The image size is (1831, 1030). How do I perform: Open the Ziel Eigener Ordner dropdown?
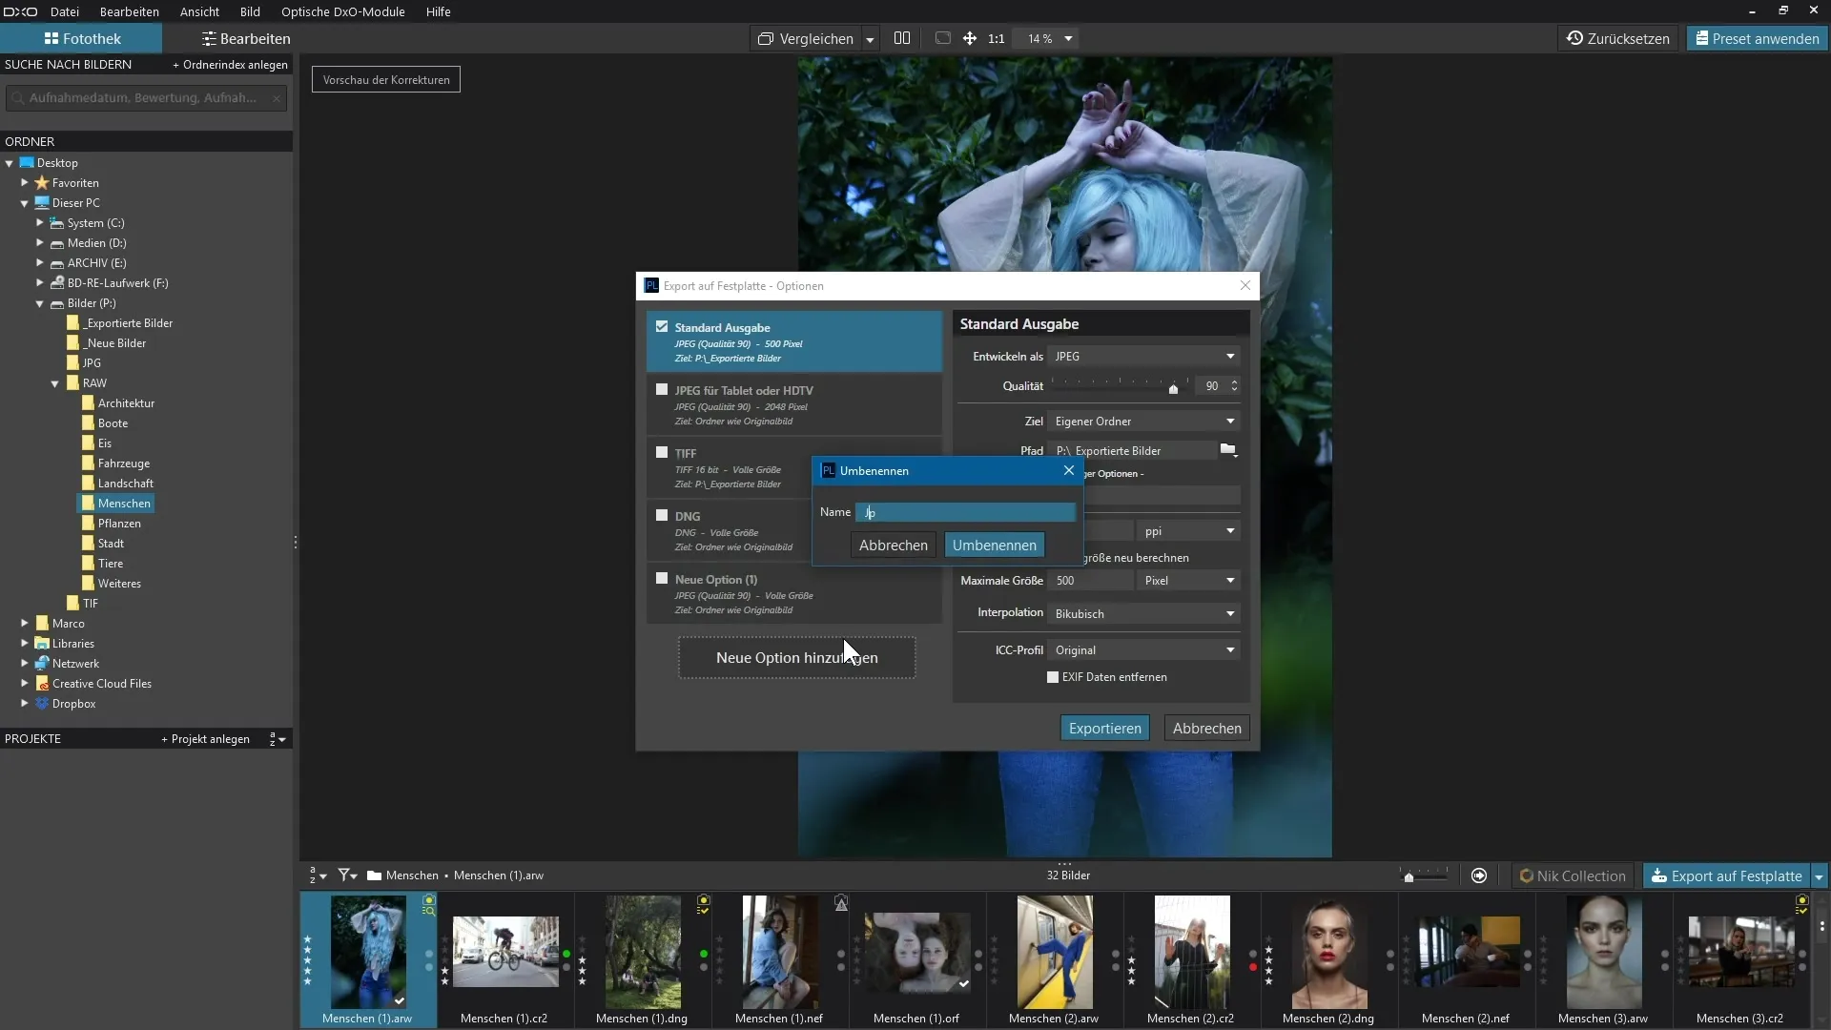click(1143, 422)
